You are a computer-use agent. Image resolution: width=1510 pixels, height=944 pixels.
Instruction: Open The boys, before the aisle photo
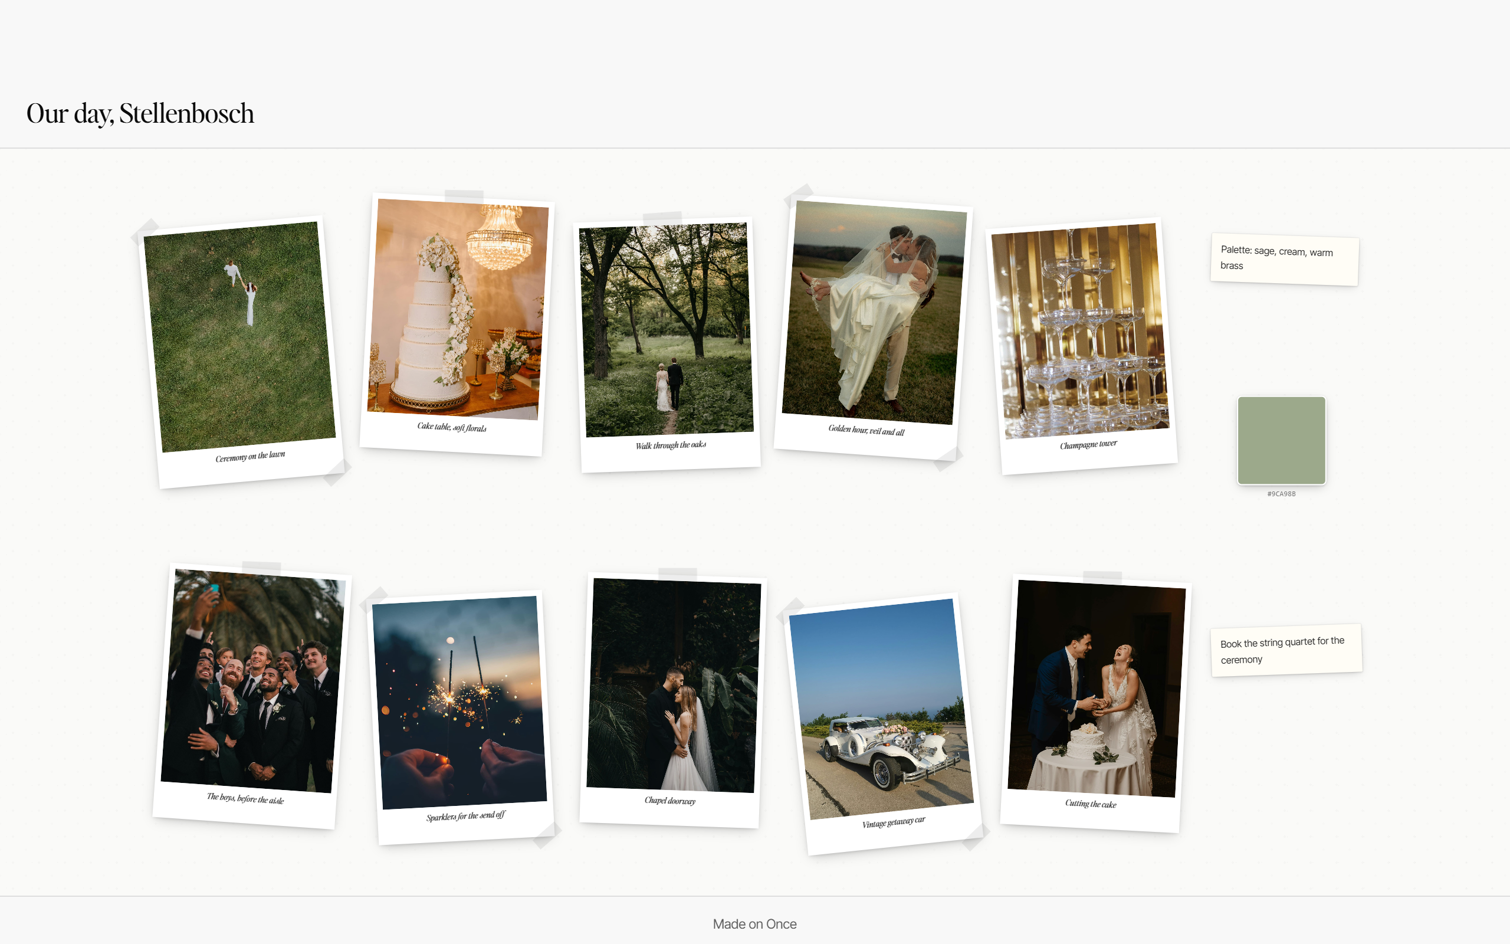click(252, 680)
